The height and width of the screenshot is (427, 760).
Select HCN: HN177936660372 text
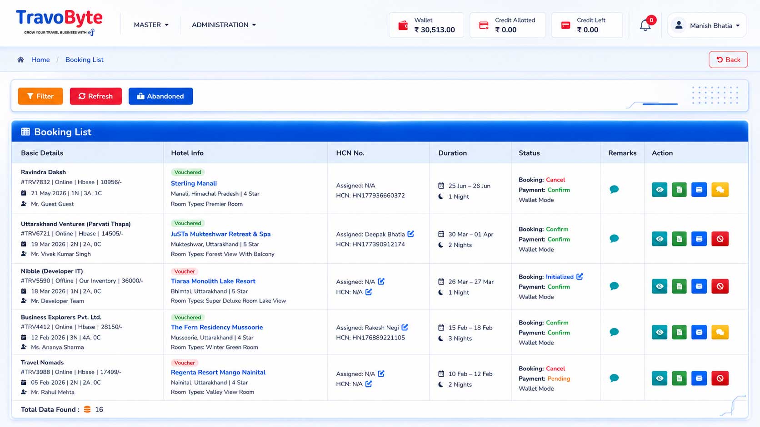[x=370, y=196]
